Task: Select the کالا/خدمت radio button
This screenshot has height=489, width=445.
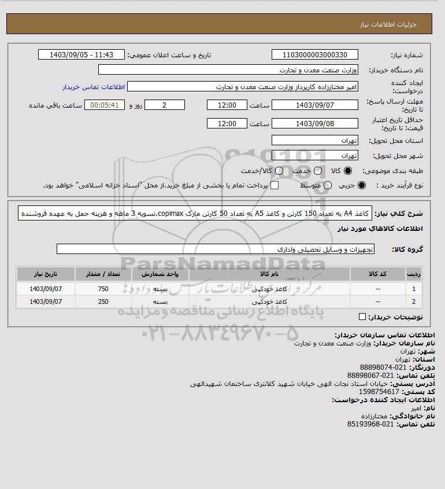Action: (279, 171)
